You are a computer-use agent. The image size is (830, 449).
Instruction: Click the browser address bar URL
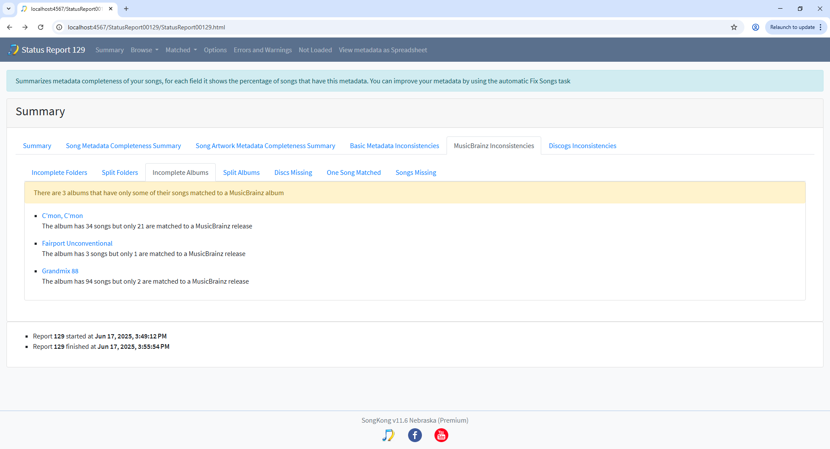(147, 27)
